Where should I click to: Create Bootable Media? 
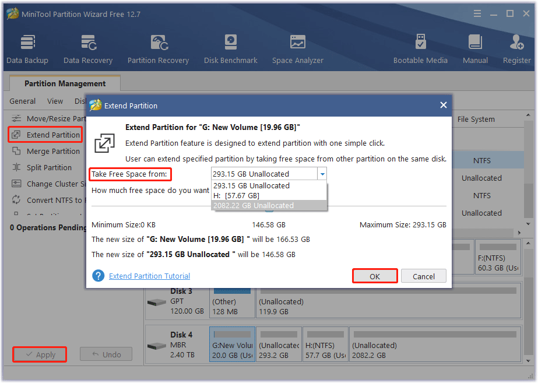pyautogui.click(x=420, y=49)
